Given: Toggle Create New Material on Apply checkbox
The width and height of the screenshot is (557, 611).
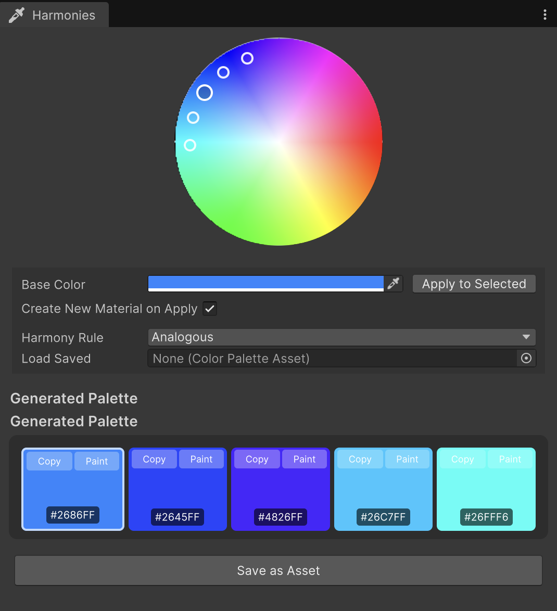Looking at the screenshot, I should [x=210, y=309].
